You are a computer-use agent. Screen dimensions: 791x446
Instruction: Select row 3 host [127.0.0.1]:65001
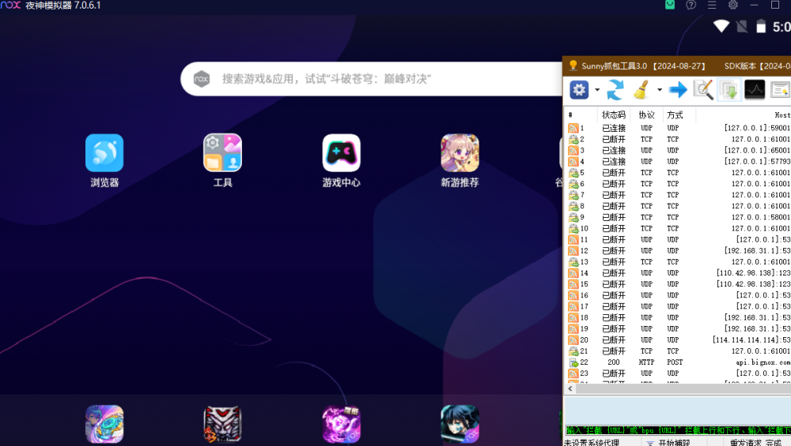tap(678, 150)
